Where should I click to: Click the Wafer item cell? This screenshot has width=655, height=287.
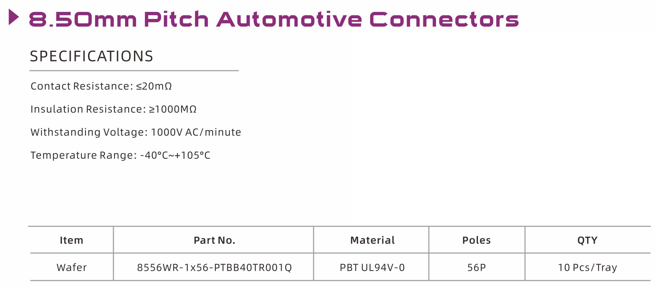coord(72,267)
